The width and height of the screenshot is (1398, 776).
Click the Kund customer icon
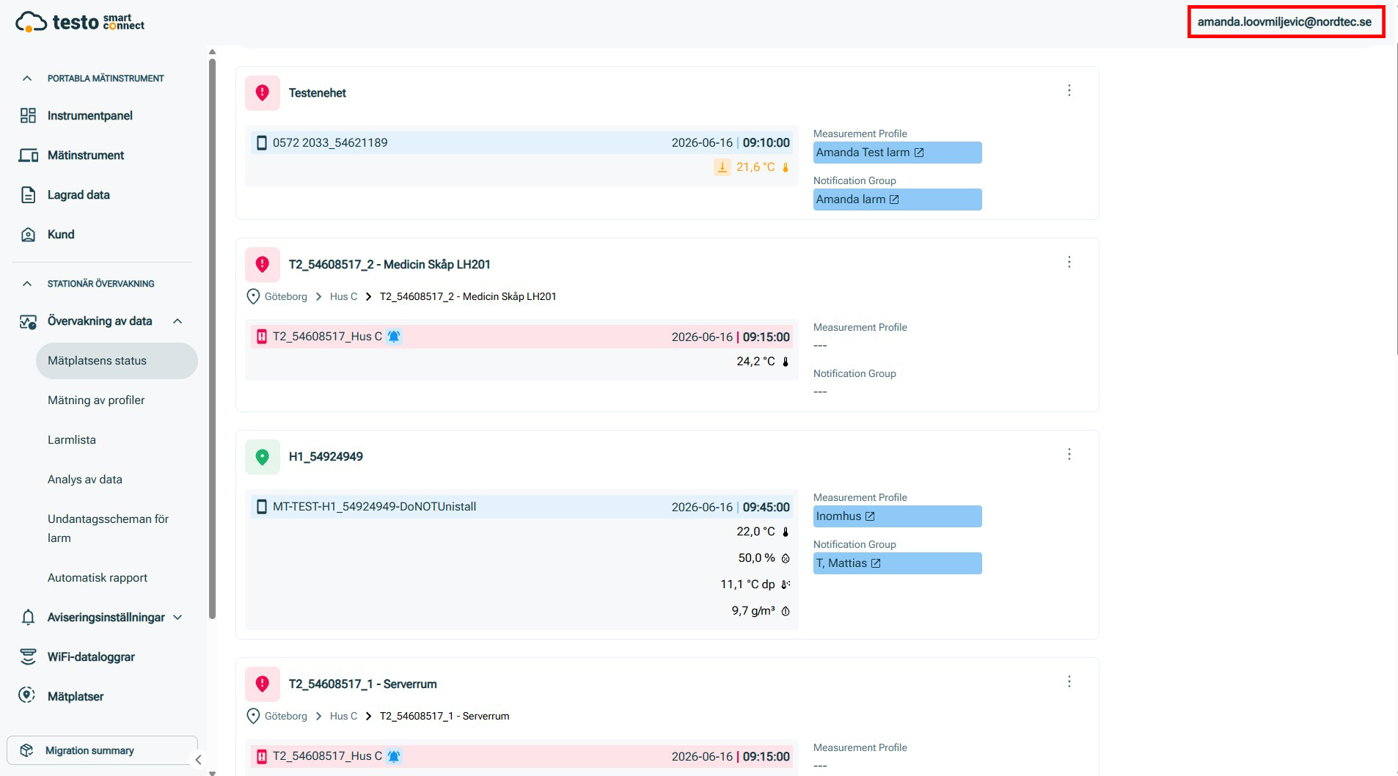pos(28,234)
